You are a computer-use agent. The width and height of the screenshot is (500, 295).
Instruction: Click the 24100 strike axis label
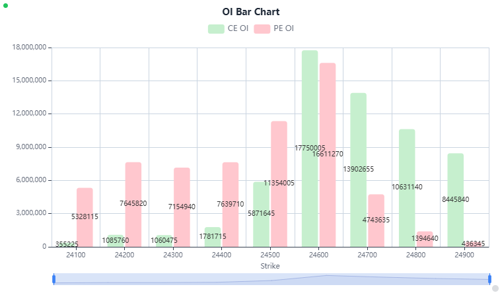click(x=76, y=255)
